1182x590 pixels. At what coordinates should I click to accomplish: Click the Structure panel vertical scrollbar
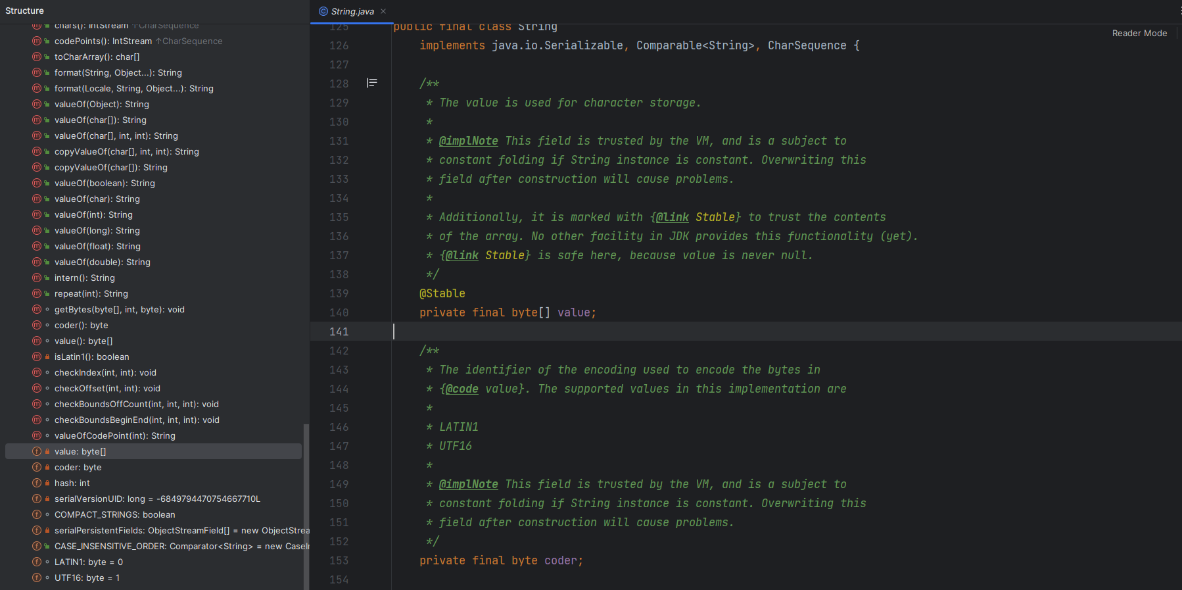306,506
